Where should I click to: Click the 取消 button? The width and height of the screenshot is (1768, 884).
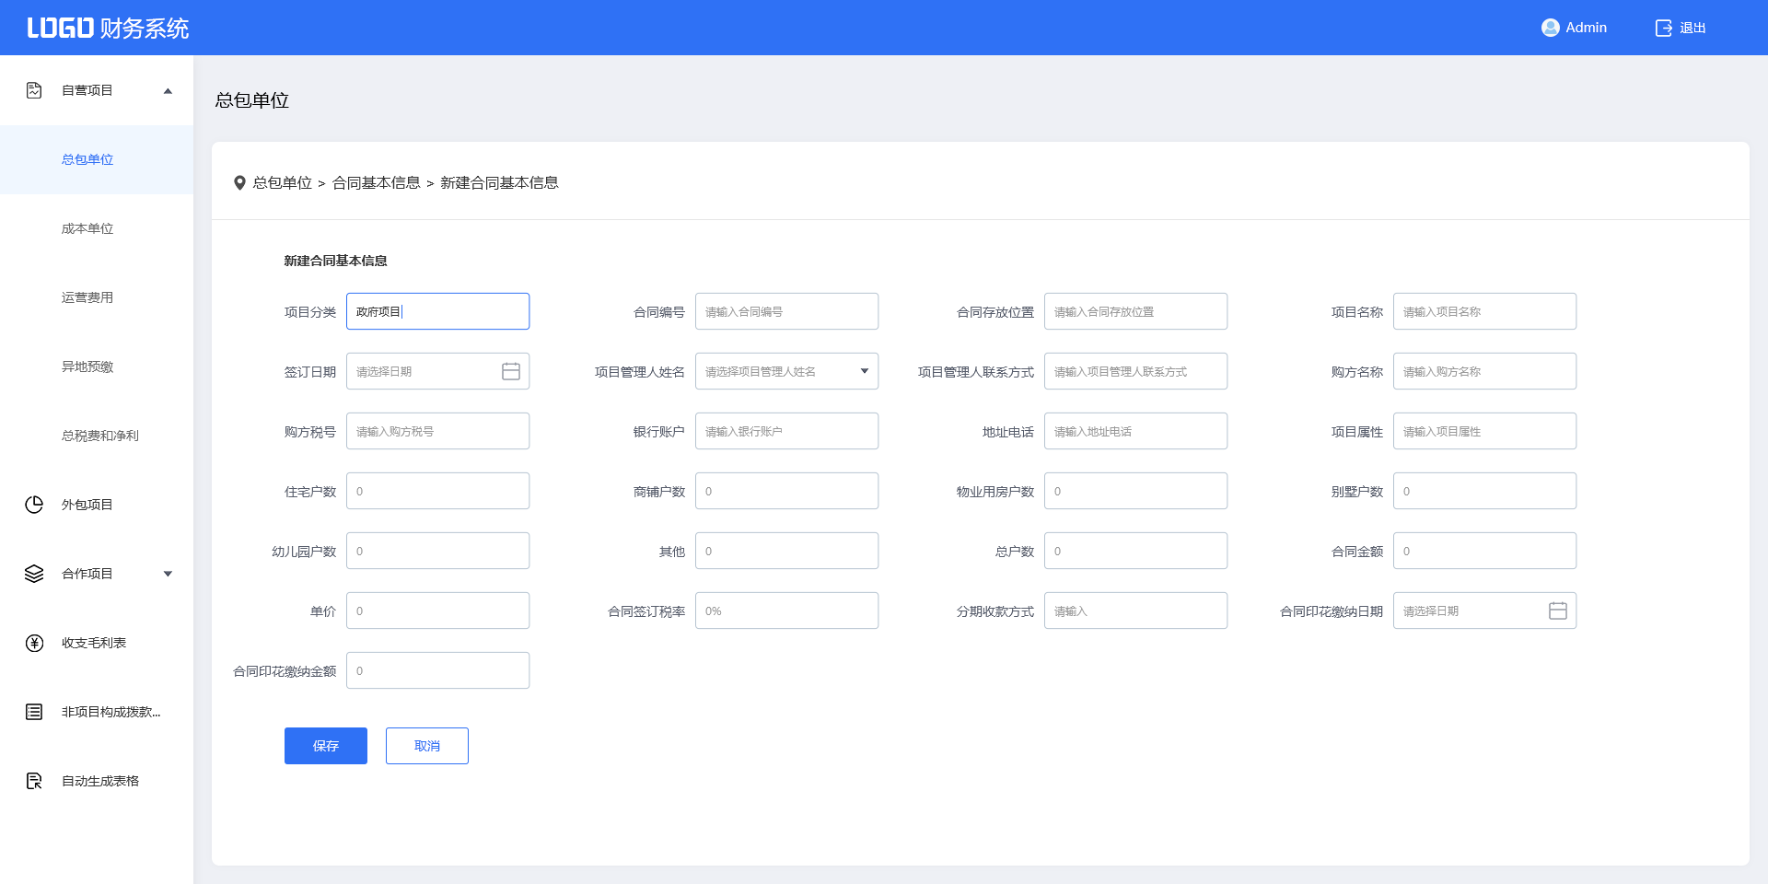coord(427,746)
